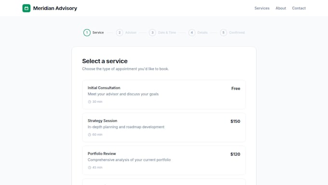The width and height of the screenshot is (328, 185).
Task: Click the Meridian Advisory brand name
Action: coord(55,8)
